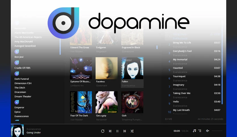Image resolution: width=237 pixels, height=137 pixels.
Task: Select artist The Ditch
Action: (x=20, y=88)
